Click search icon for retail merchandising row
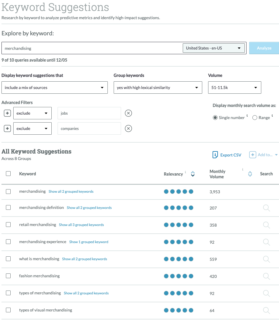This screenshot has height=320, width=279. 266,225
